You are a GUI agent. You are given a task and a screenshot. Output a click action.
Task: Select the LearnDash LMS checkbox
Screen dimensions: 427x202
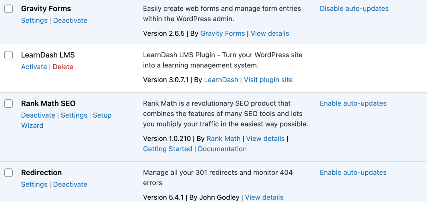tap(8, 55)
